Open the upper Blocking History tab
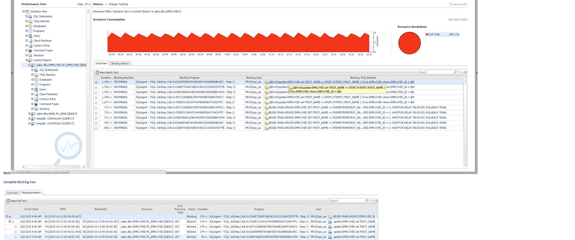This screenshot has height=240, width=575. (120, 63)
